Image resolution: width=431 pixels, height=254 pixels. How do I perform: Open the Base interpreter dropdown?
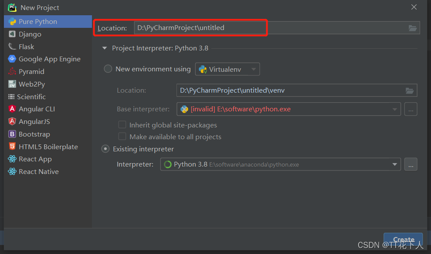point(288,109)
